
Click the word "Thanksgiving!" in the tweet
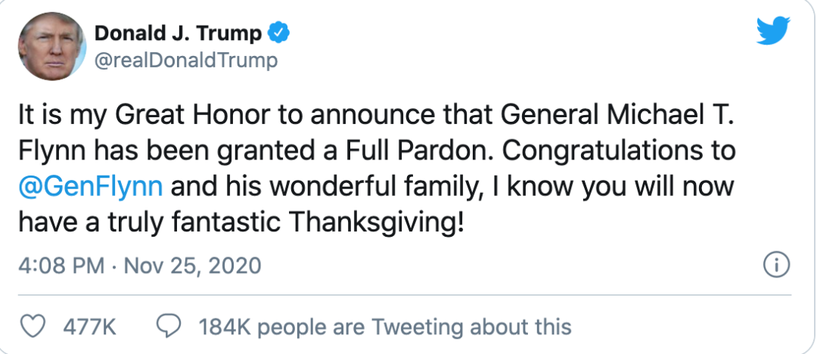click(376, 223)
